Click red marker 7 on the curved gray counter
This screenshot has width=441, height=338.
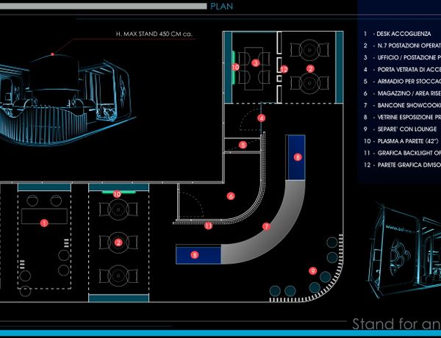coord(266,227)
